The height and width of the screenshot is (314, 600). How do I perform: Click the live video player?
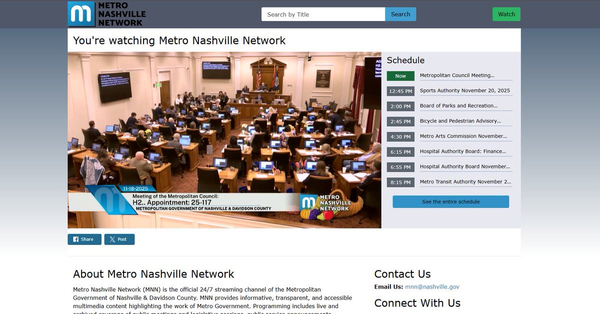coord(224,140)
